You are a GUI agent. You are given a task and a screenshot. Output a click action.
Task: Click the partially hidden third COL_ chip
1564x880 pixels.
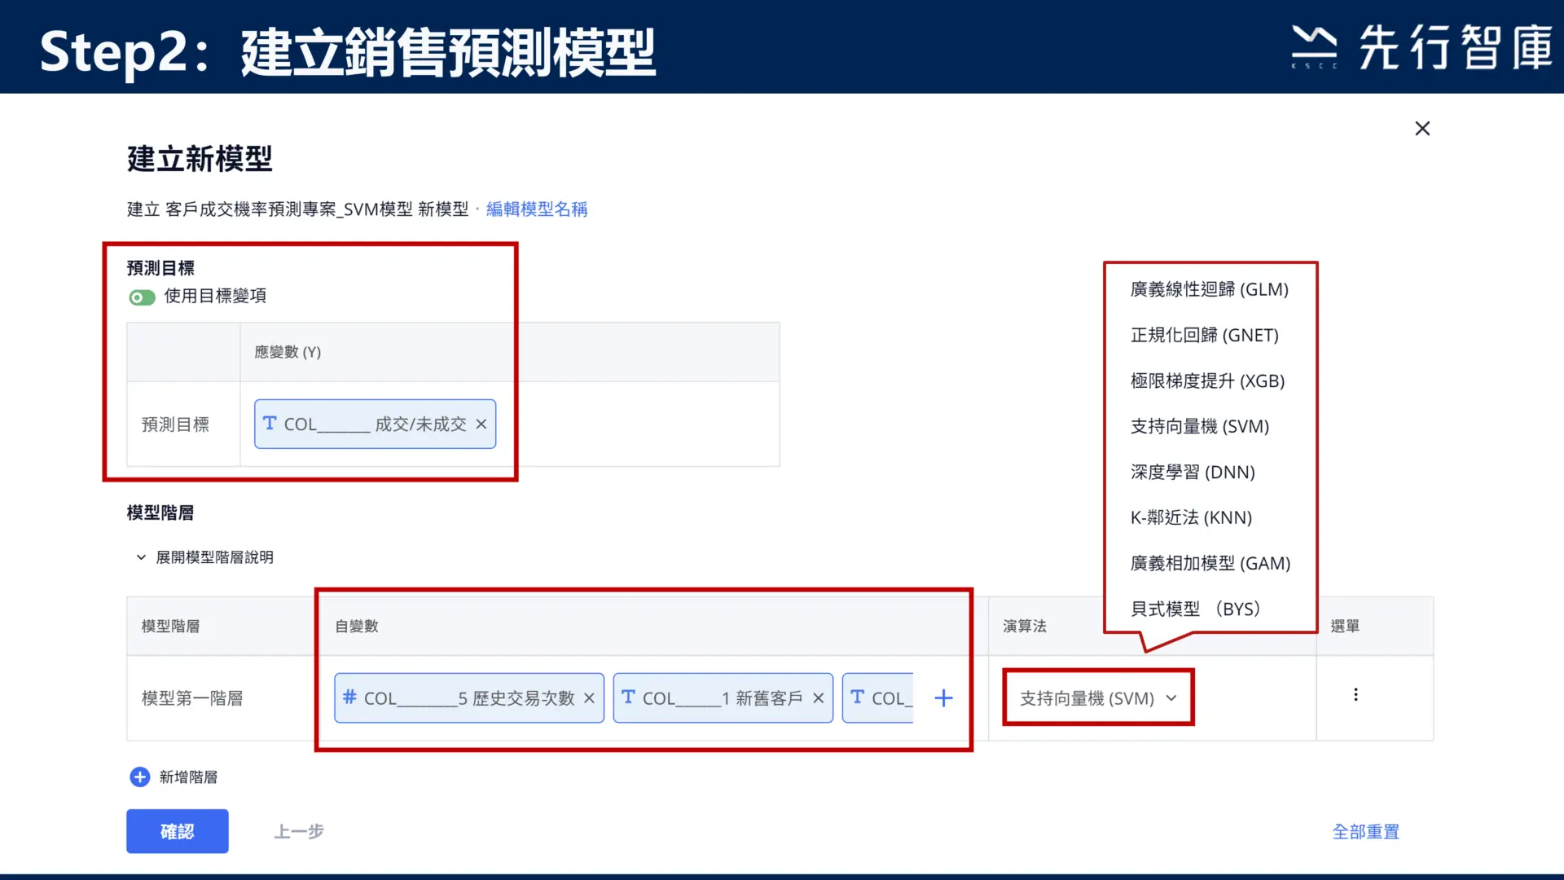coord(879,698)
